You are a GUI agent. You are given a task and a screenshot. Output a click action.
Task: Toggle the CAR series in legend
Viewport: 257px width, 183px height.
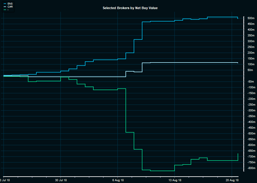pos(10,6)
